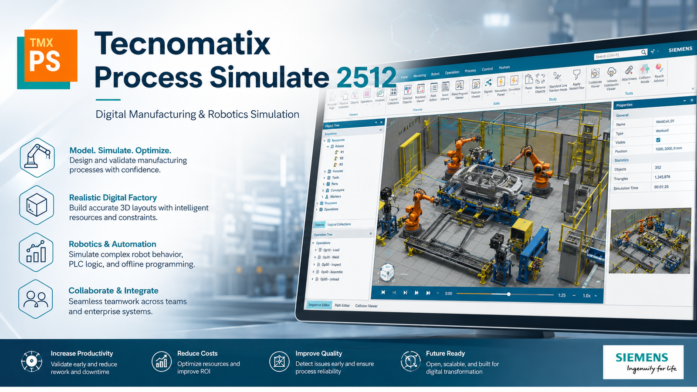
Task: Switch to the Modeling ribbon tab
Action: tap(420, 76)
